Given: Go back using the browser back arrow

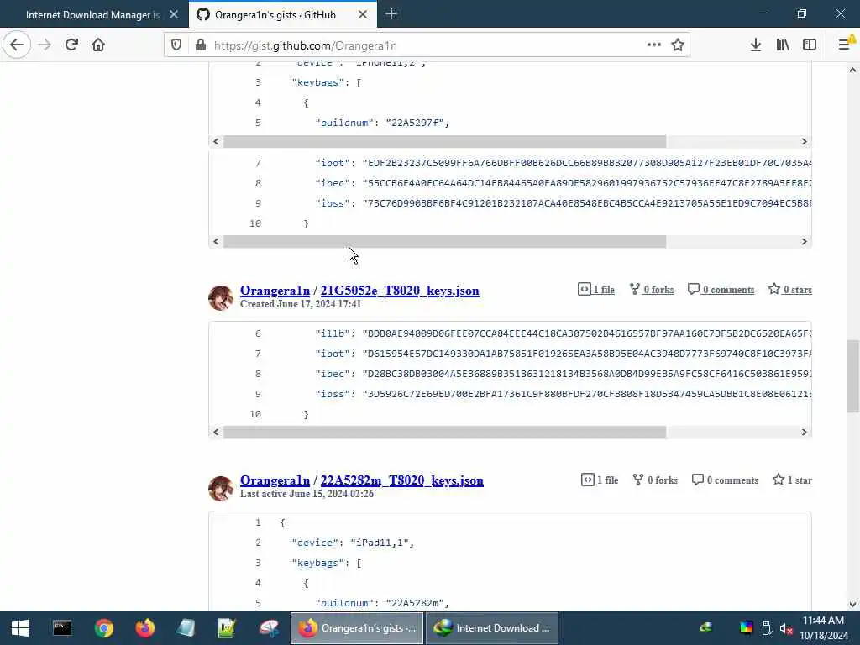Looking at the screenshot, I should [17, 45].
